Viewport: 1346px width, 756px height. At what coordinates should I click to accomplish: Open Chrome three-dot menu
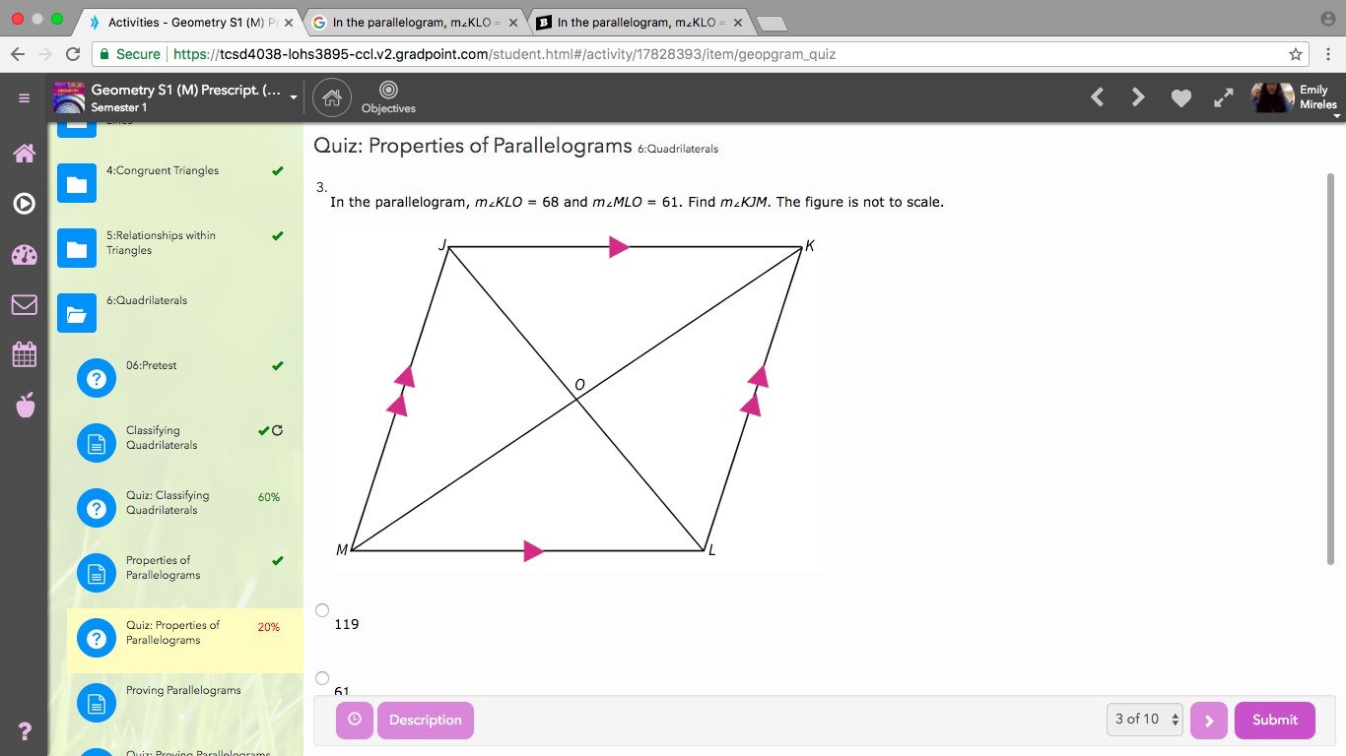pyautogui.click(x=1328, y=54)
